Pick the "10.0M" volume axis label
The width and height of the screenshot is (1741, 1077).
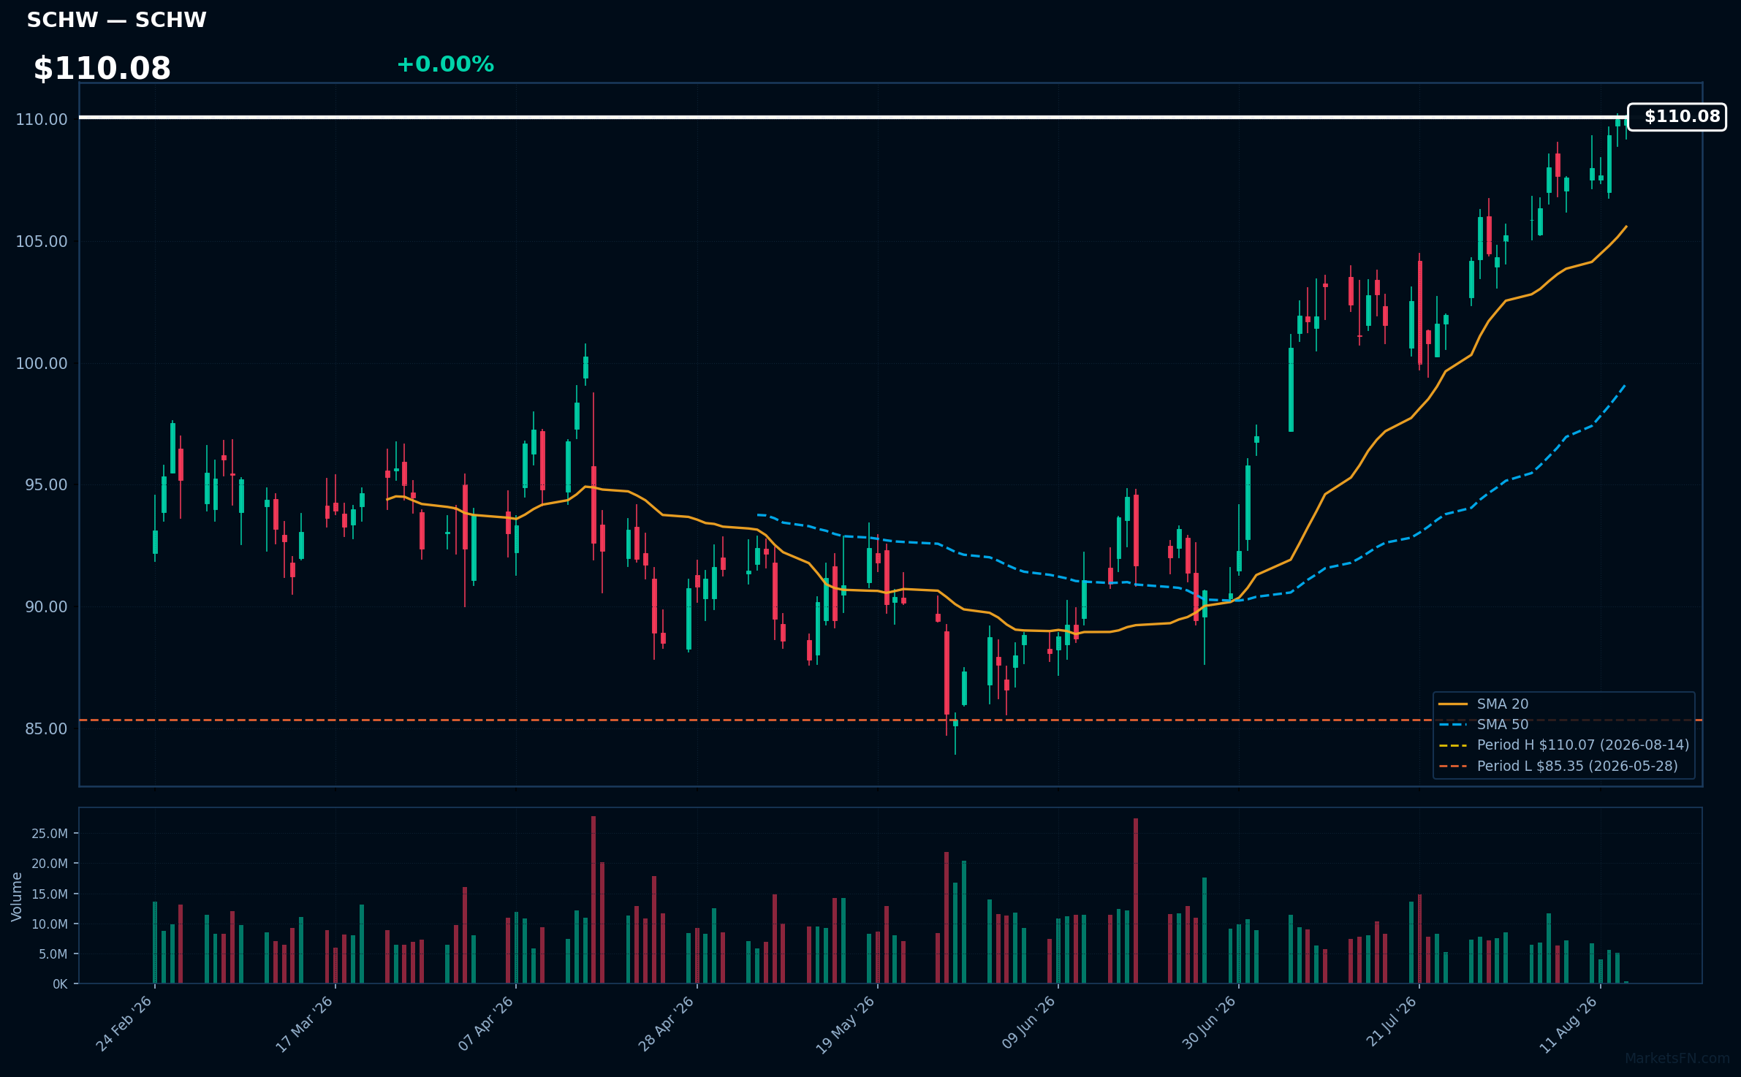tap(50, 924)
